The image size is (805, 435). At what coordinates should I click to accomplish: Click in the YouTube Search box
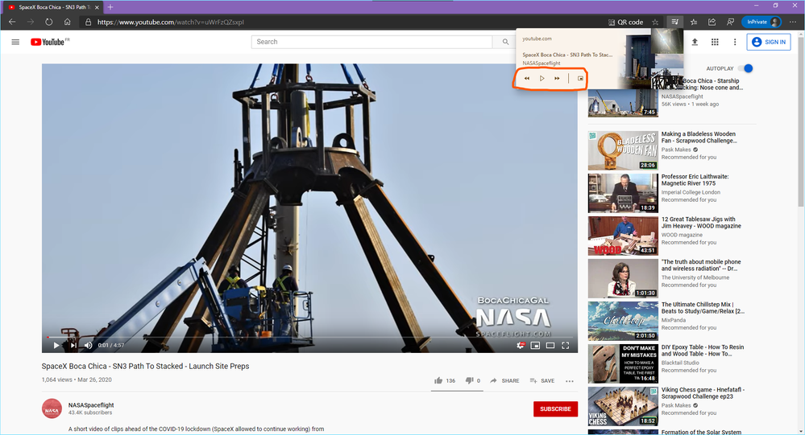(x=371, y=42)
